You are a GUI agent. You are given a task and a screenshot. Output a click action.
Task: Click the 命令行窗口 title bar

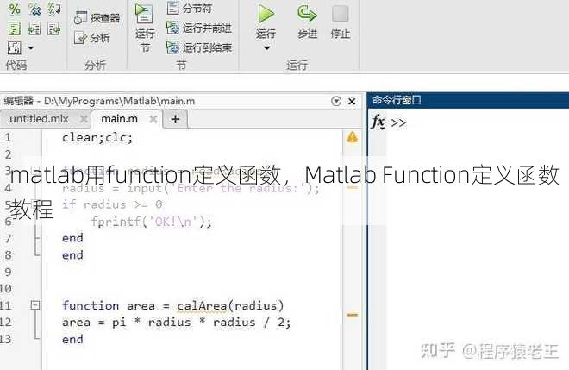coord(468,100)
